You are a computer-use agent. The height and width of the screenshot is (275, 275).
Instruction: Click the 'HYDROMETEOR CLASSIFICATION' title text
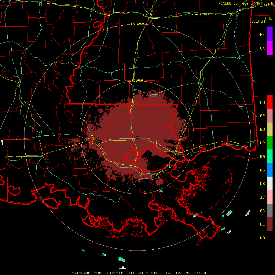click(107, 273)
